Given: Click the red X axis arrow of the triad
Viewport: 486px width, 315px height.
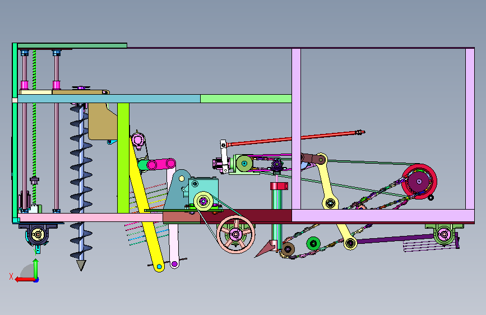Looking at the screenshot, I should click(24, 280).
